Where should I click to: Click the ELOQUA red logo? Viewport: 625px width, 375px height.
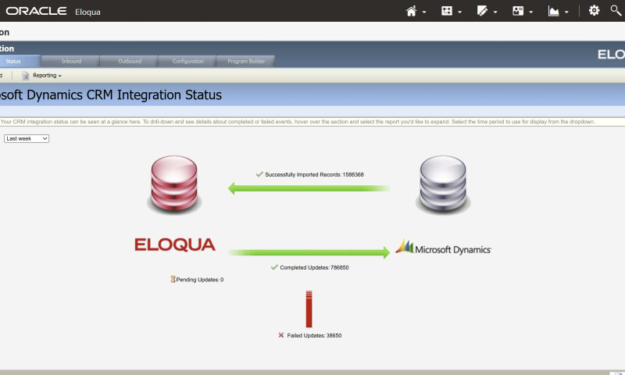point(174,245)
